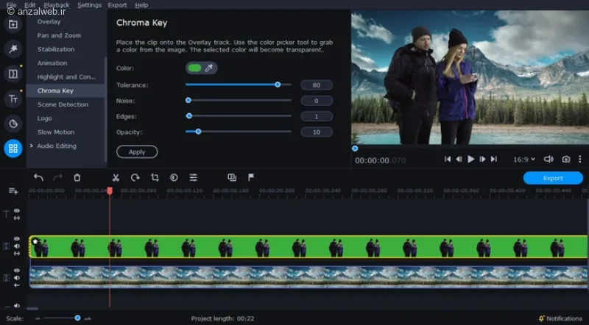
Task: Open the preview three-dot options menu
Action: click(x=580, y=160)
